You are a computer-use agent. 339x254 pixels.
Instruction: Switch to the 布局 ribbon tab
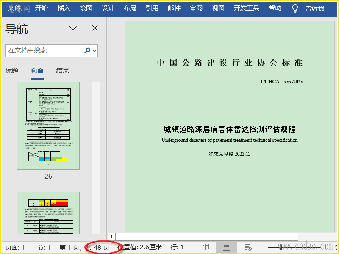click(x=130, y=8)
